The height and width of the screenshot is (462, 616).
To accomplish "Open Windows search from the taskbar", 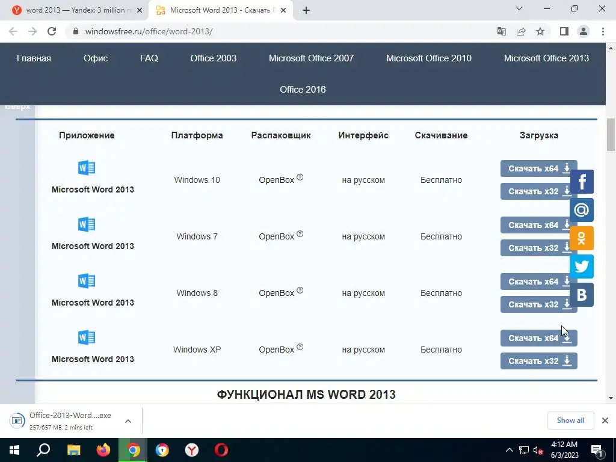I will click(x=43, y=450).
